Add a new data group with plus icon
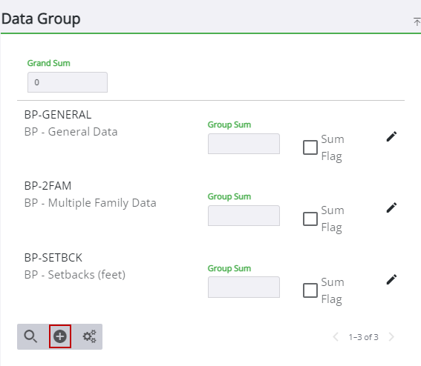This screenshot has width=421, height=366. coord(60,336)
